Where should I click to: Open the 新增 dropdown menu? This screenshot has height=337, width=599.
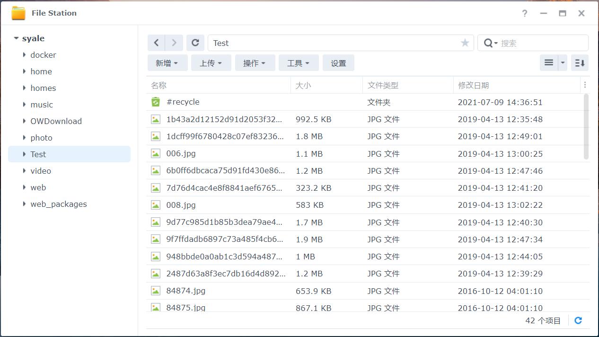coord(167,62)
